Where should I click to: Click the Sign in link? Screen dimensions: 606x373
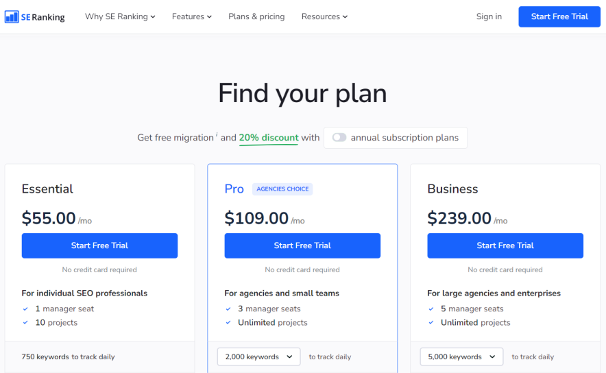(489, 16)
